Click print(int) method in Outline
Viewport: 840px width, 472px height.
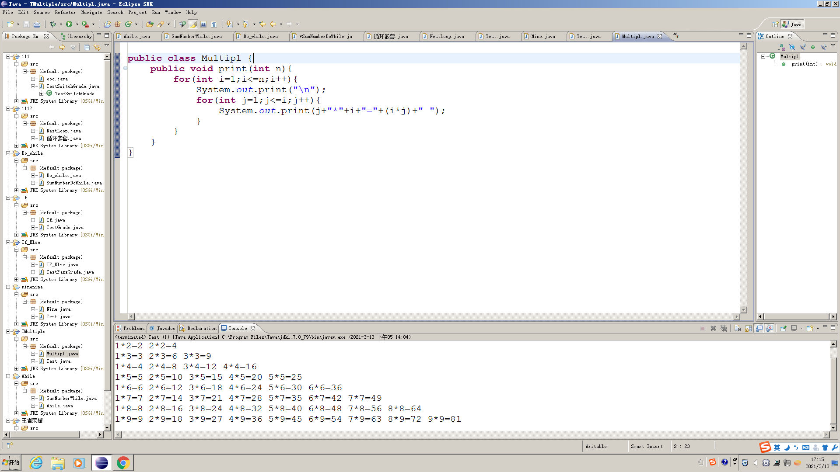[804, 64]
